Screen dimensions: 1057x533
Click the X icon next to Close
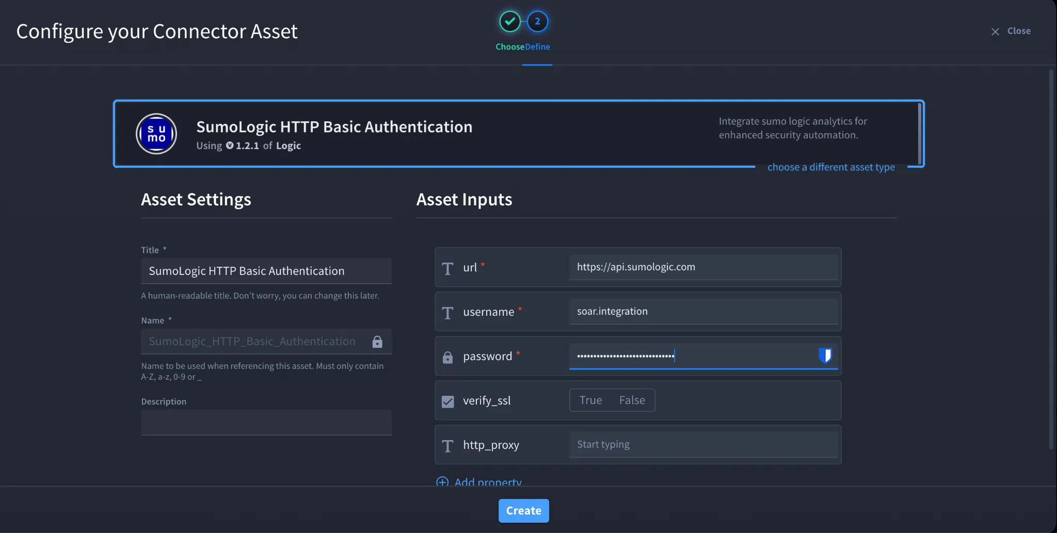click(x=995, y=31)
